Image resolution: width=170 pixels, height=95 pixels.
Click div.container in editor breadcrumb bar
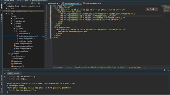58,67
